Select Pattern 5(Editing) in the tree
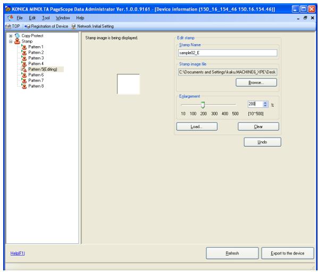Screen dimensions: 318x272 tap(43, 69)
